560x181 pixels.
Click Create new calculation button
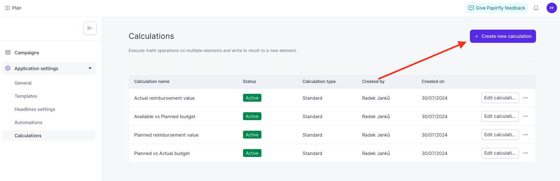[503, 36]
